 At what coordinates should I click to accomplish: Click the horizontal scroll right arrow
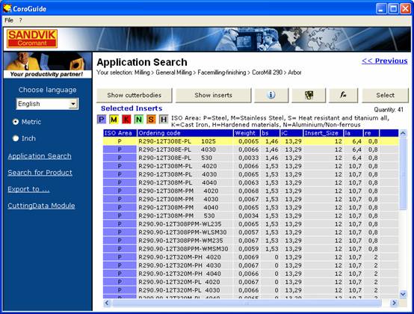[x=394, y=303]
